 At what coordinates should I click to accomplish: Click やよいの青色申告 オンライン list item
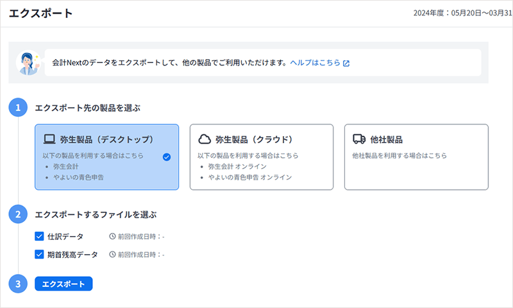click(x=250, y=177)
